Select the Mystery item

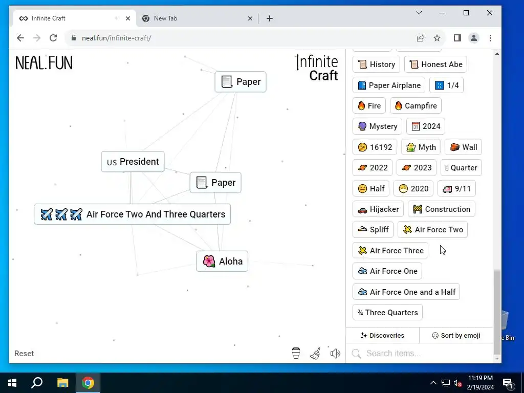(x=377, y=126)
